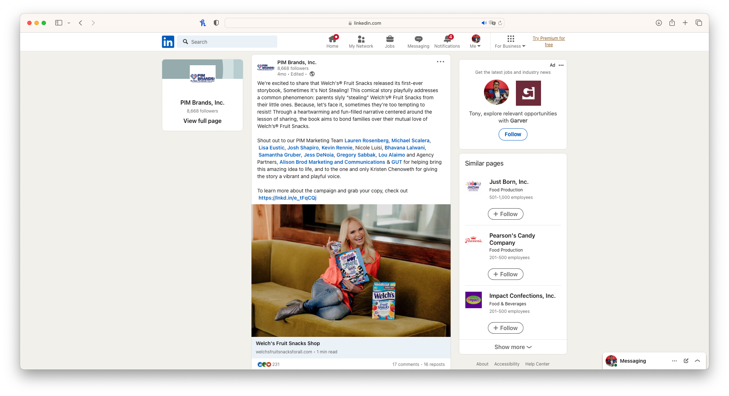Open Kevin Rennie's profile mention
729x396 pixels.
click(337, 148)
